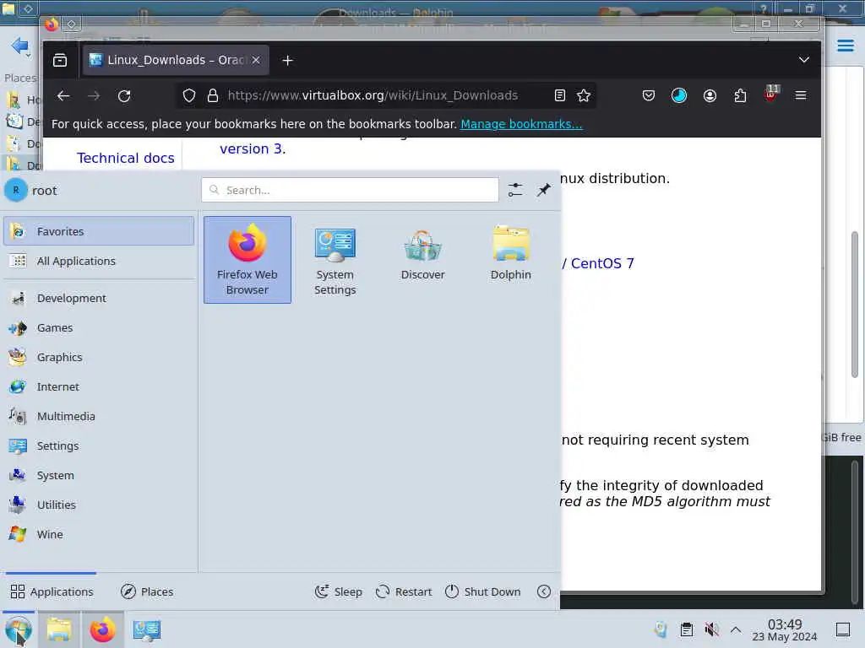The image size is (865, 648).
Task: Click the root user avatar
Action: 16,190
